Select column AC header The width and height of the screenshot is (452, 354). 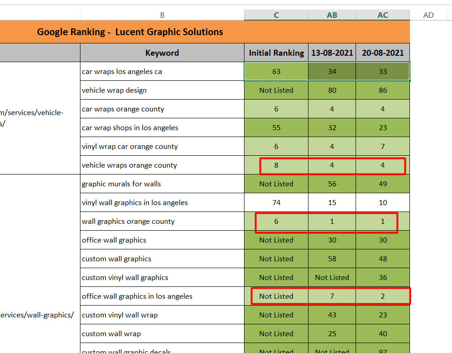tap(383, 15)
